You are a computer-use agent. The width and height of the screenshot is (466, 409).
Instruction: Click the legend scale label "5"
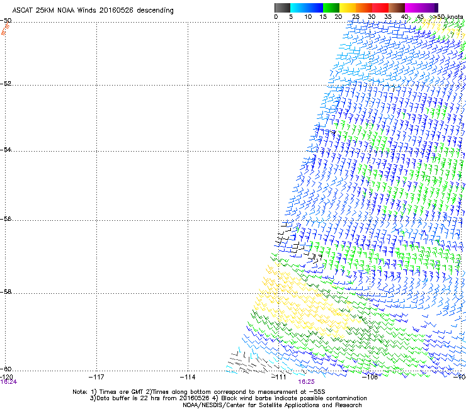pos(291,17)
